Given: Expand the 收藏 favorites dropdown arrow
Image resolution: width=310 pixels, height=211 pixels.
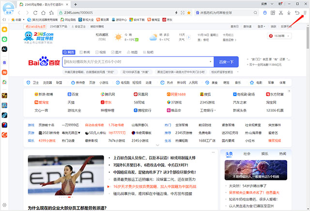Looking at the screenshot, I should click(x=24, y=19).
